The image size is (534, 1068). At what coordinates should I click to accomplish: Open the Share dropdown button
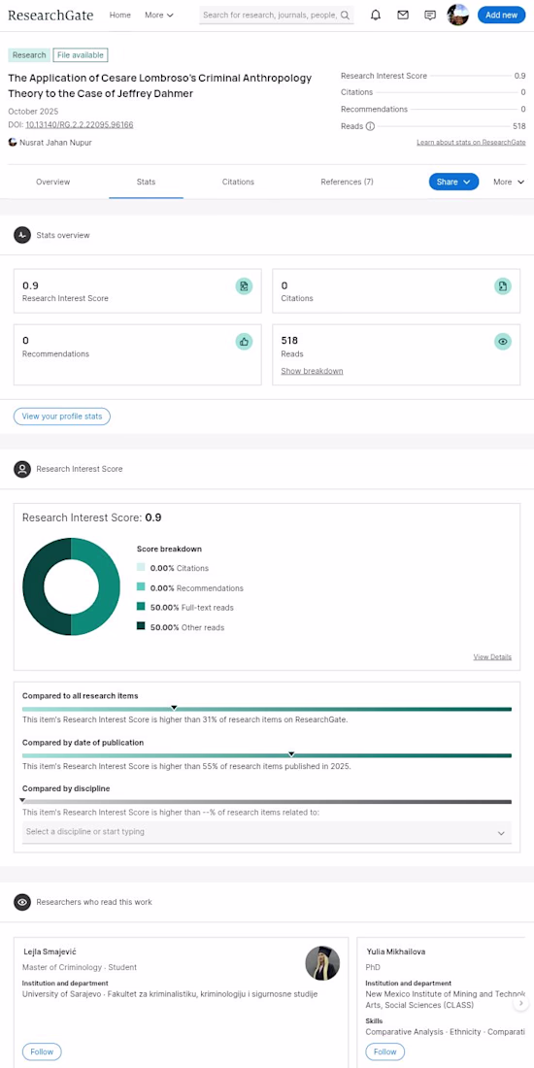point(453,182)
